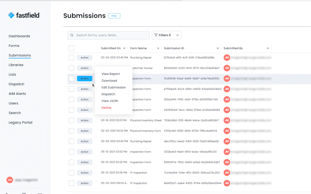Focus the search forms, users, fields box
The height and width of the screenshot is (194, 311).
pos(111,35)
